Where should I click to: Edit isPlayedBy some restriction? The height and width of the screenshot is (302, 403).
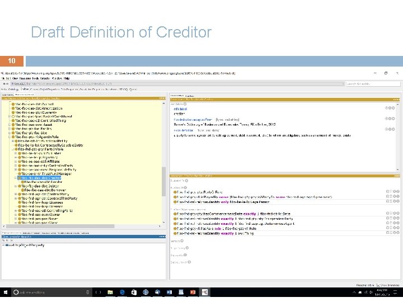tap(397, 196)
